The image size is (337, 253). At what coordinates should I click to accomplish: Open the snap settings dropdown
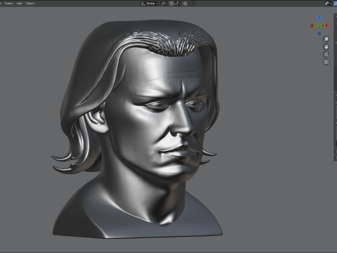[x=178, y=4]
